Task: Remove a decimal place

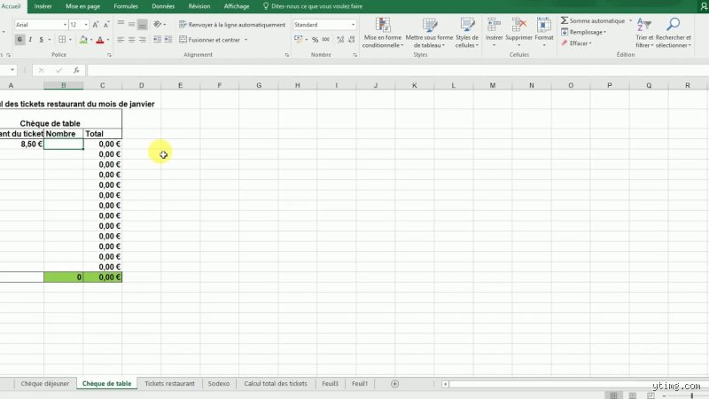Action: click(x=351, y=40)
